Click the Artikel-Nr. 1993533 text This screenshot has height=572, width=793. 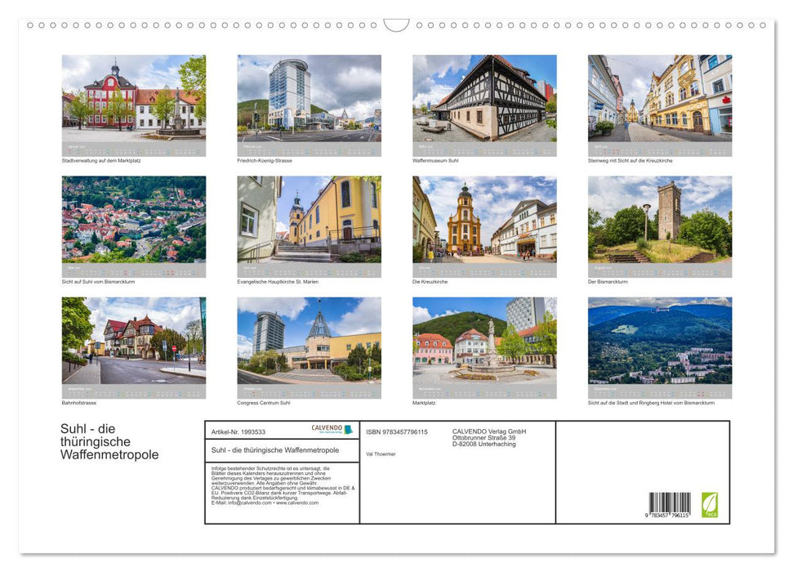coord(240,431)
